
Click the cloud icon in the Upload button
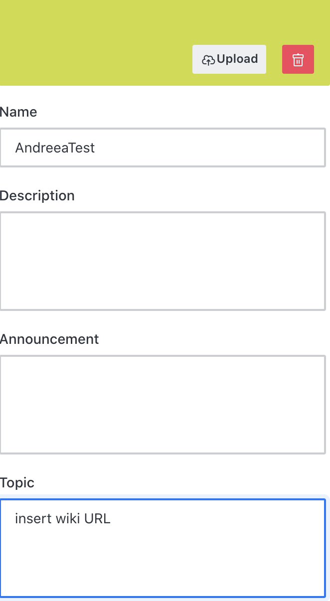coord(208,60)
